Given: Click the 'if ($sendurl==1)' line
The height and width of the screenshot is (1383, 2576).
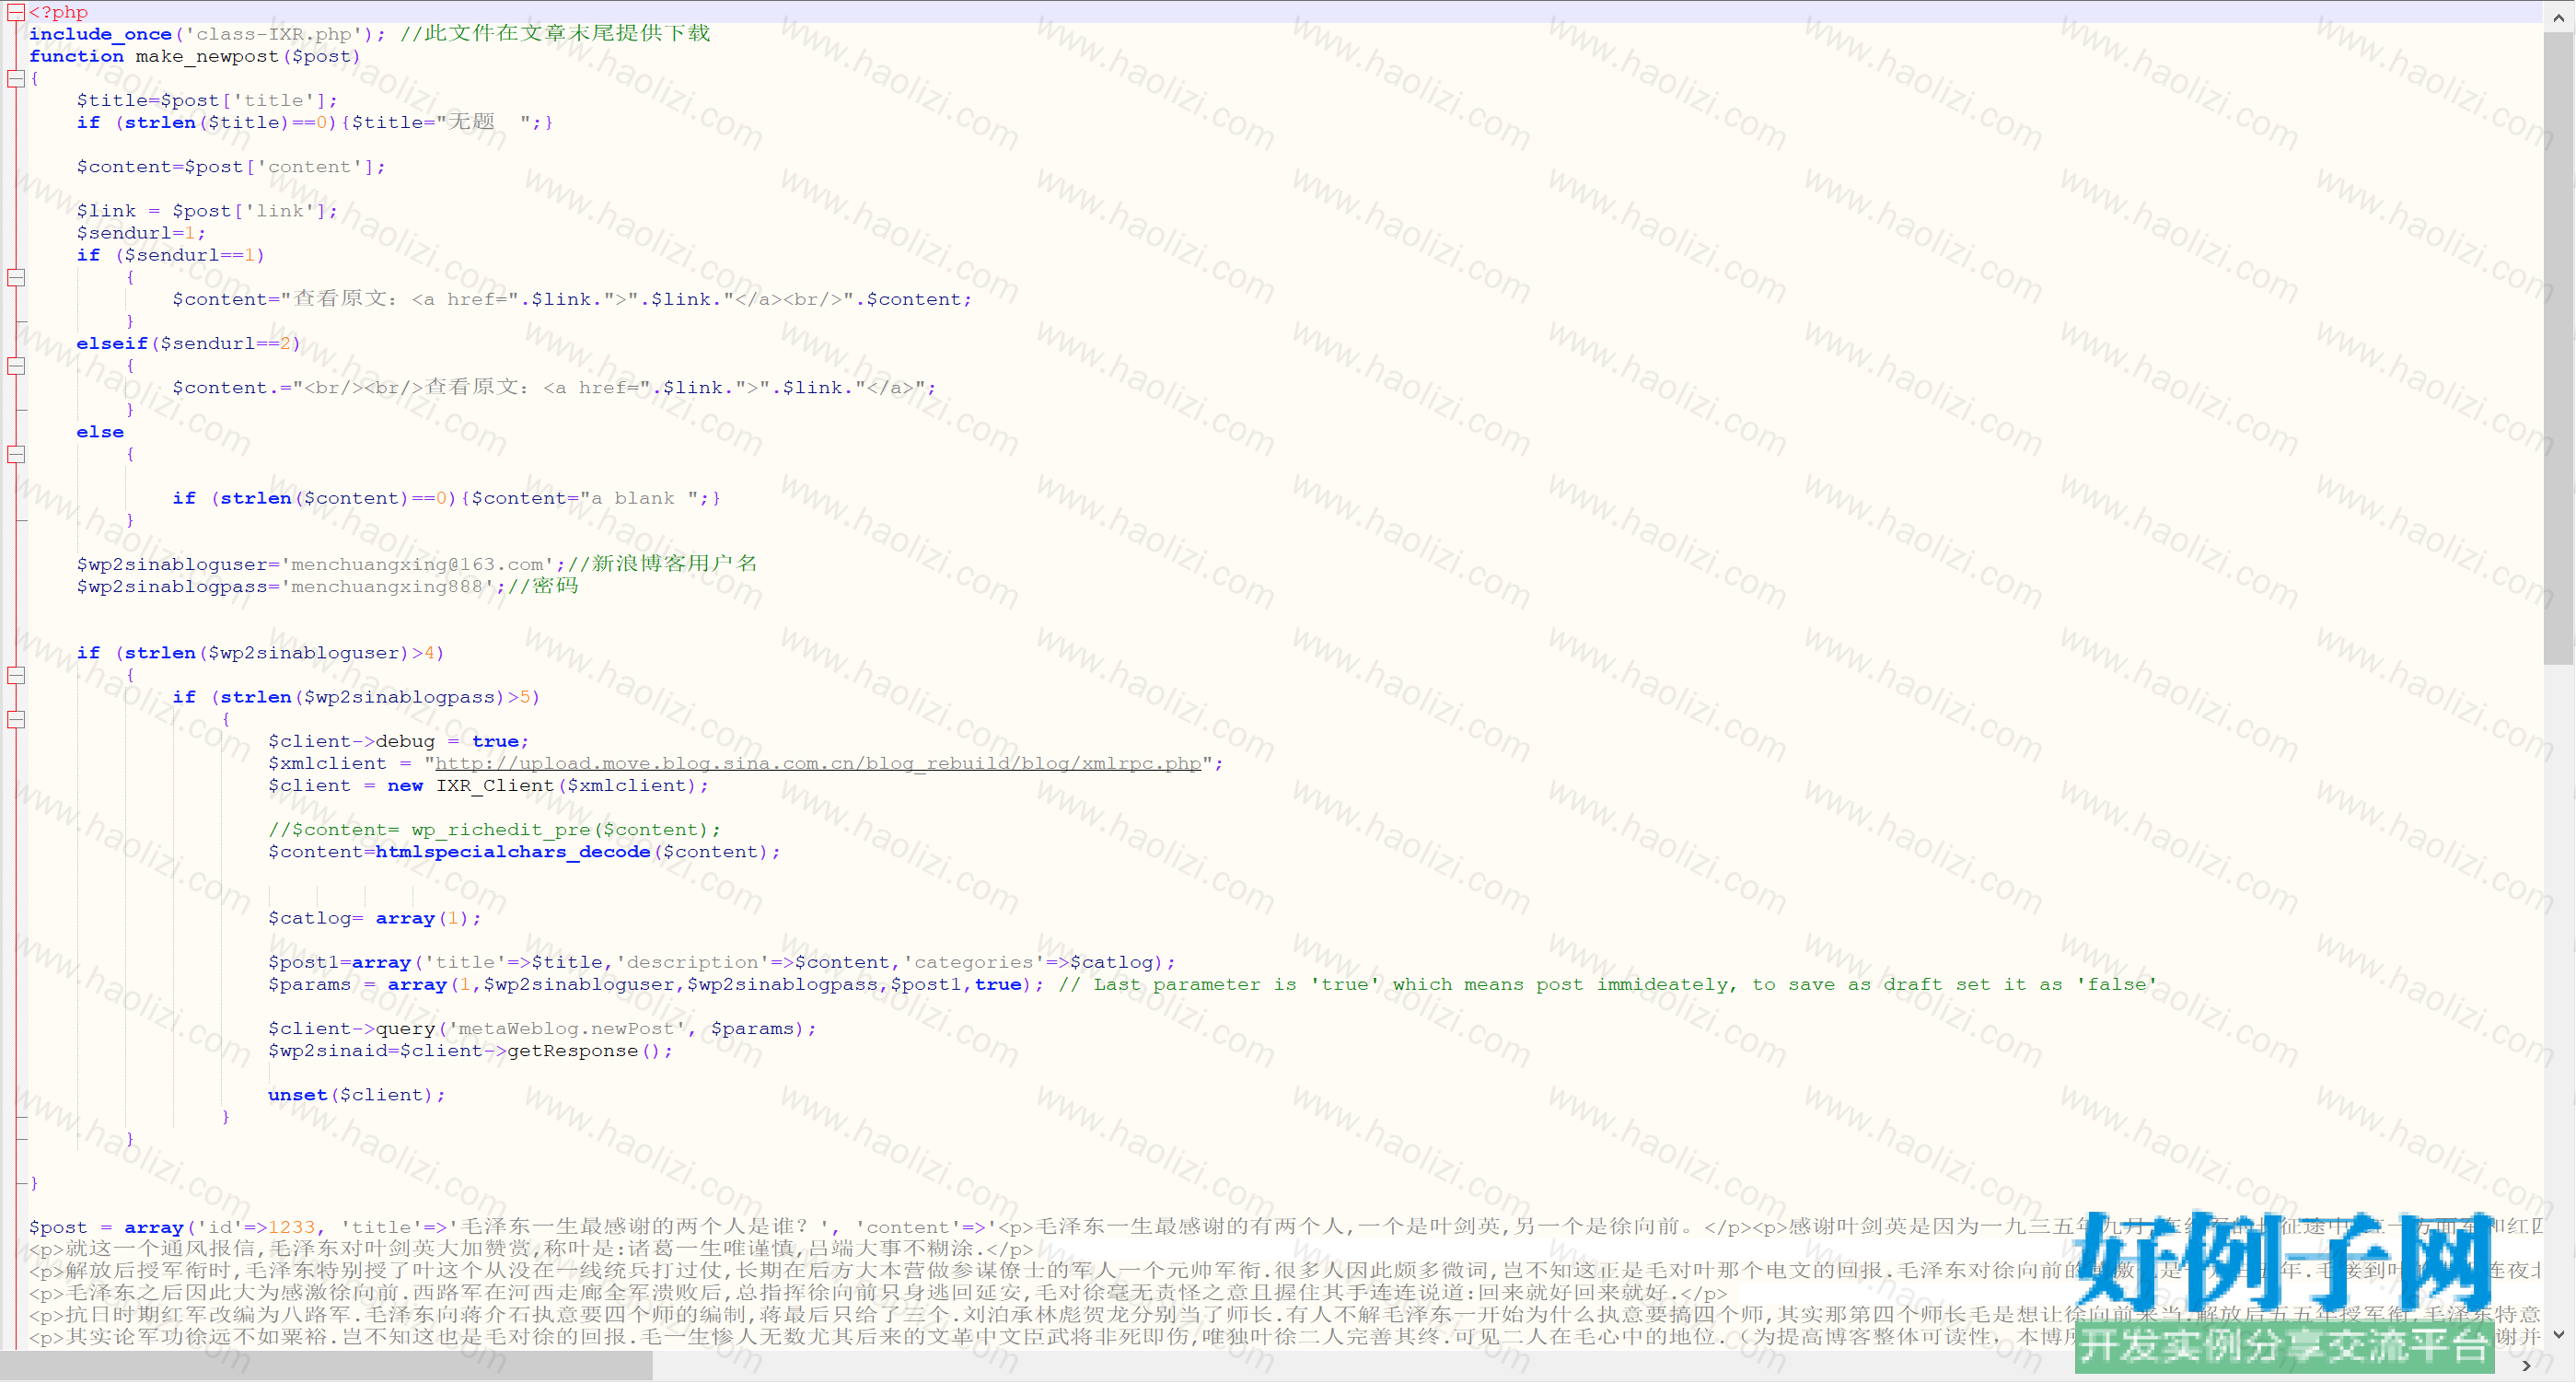Looking at the screenshot, I should tap(170, 255).
